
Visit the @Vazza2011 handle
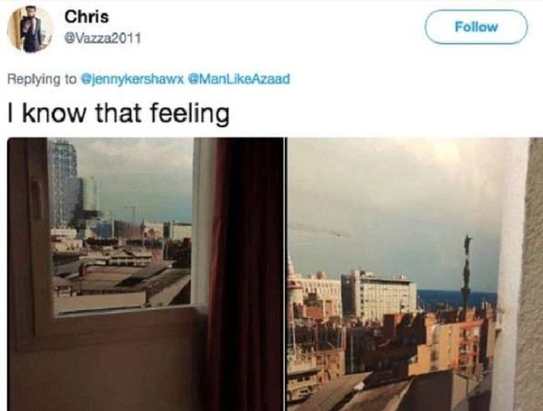(103, 38)
